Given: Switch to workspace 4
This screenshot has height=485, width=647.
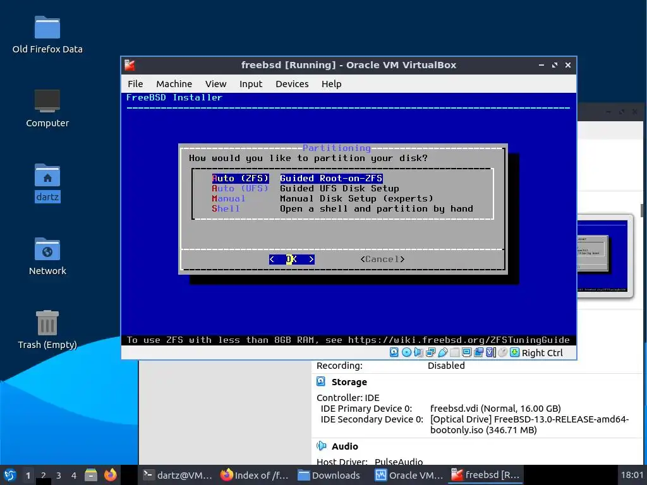Looking at the screenshot, I should (x=74, y=475).
